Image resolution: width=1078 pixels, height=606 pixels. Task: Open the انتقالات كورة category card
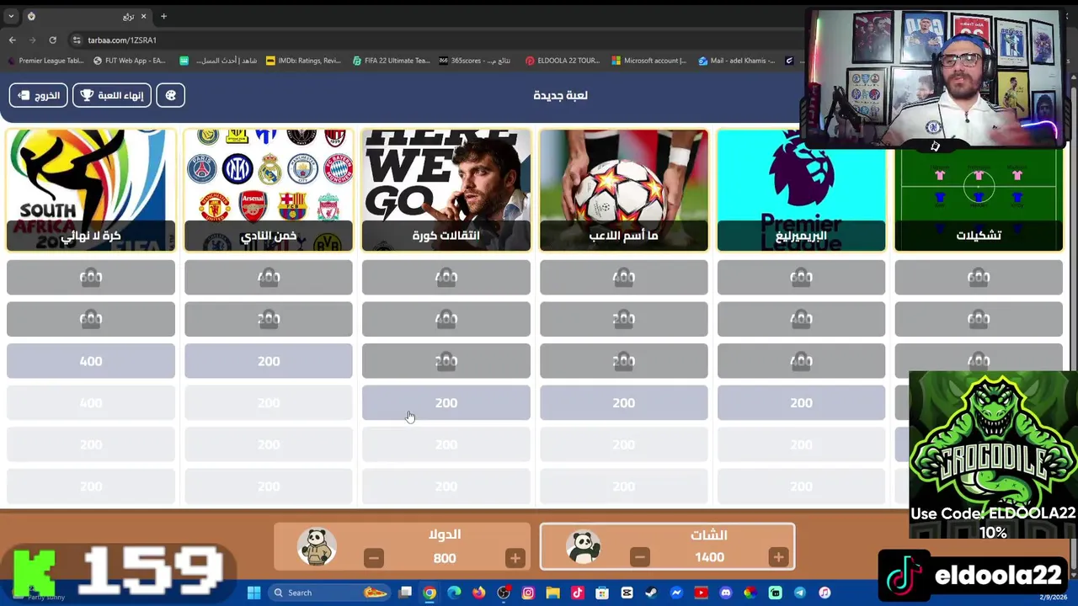[x=446, y=190]
